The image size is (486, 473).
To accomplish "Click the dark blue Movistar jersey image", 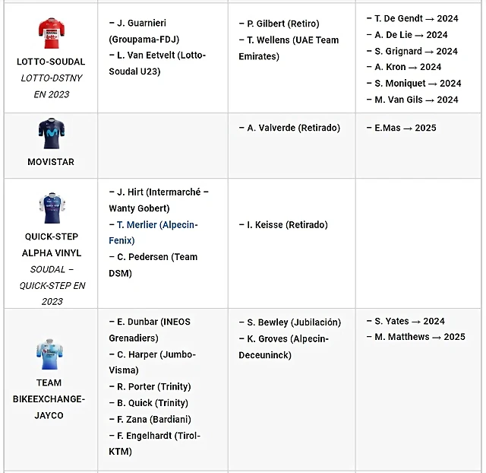I will 52,133.
